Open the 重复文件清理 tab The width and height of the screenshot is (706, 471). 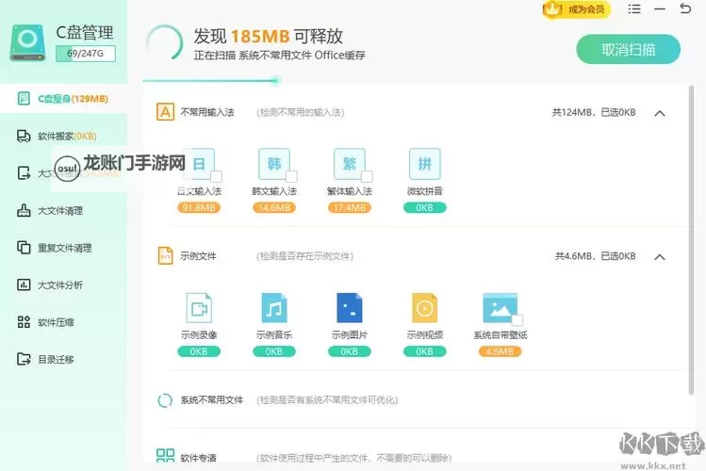63,248
